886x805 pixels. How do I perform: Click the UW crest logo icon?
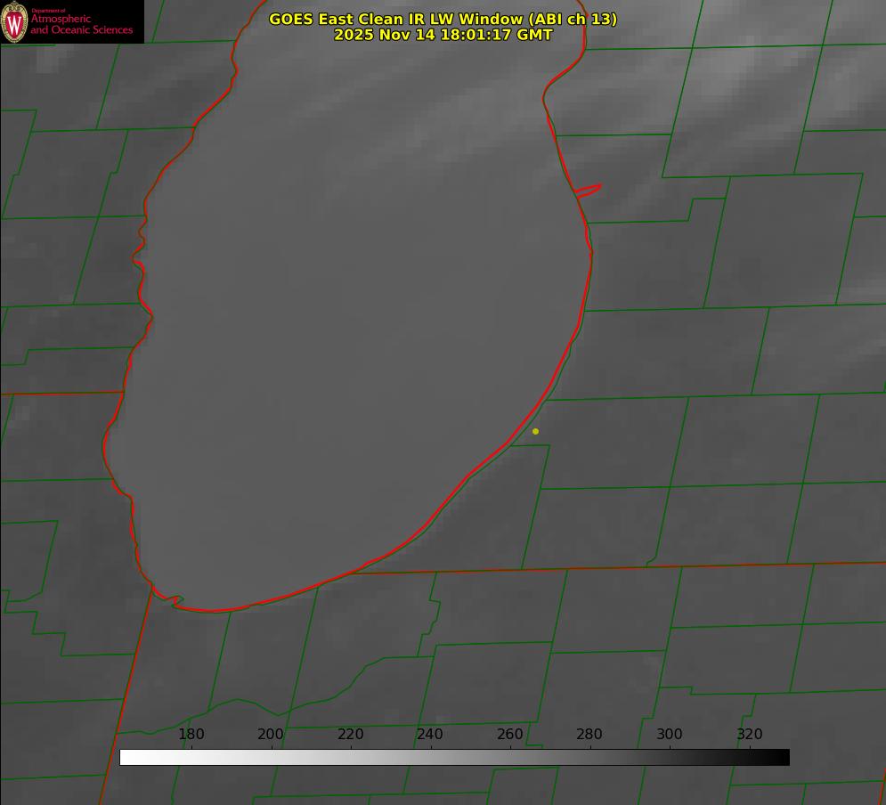point(14,21)
